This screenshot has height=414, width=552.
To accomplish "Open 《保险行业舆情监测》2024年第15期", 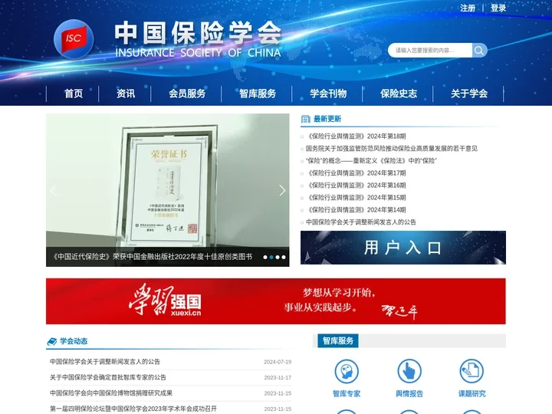I will [x=356, y=198].
